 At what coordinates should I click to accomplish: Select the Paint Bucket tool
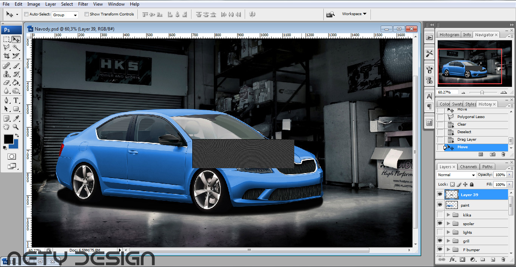(x=16, y=82)
